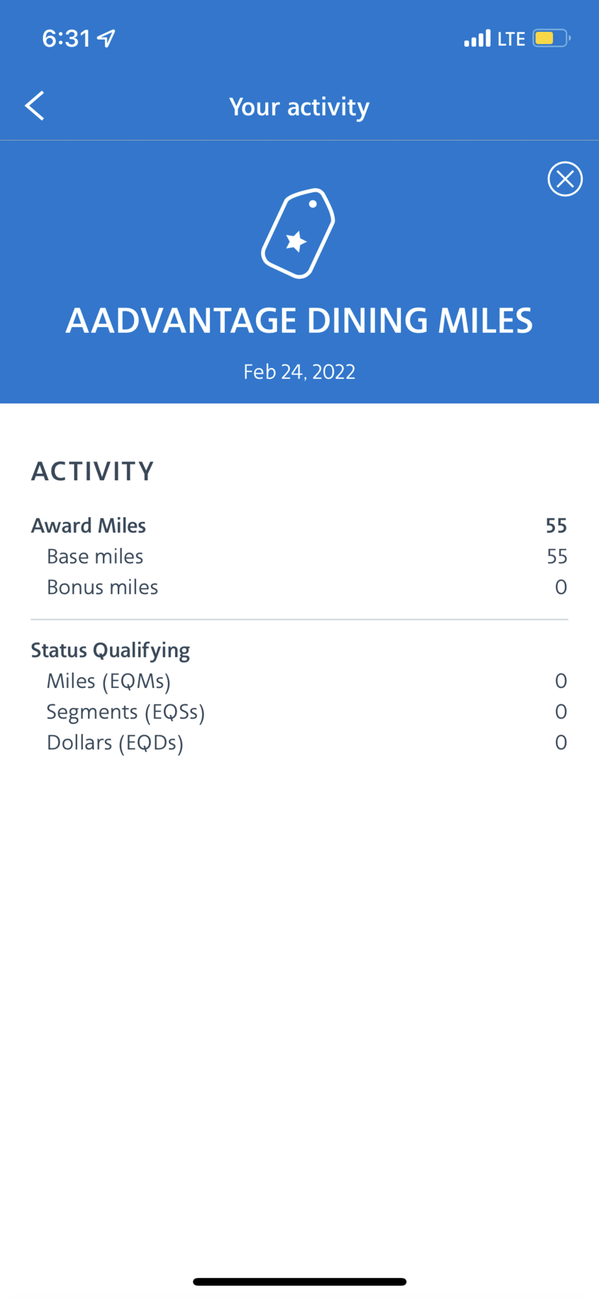Tap the Award Miles row label
The width and height of the screenshot is (599, 1298).
coord(89,525)
